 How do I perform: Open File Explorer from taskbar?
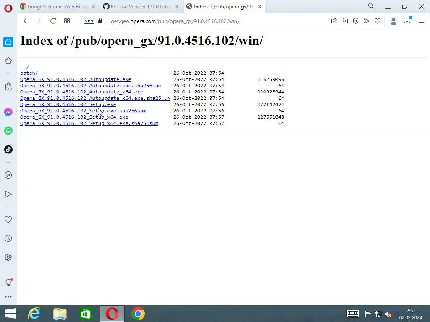60,314
